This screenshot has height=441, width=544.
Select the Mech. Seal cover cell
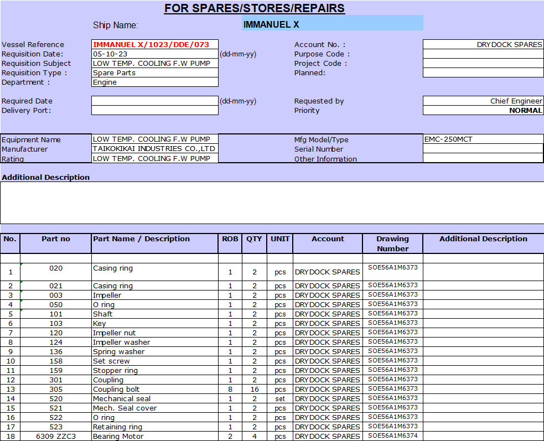(155, 408)
